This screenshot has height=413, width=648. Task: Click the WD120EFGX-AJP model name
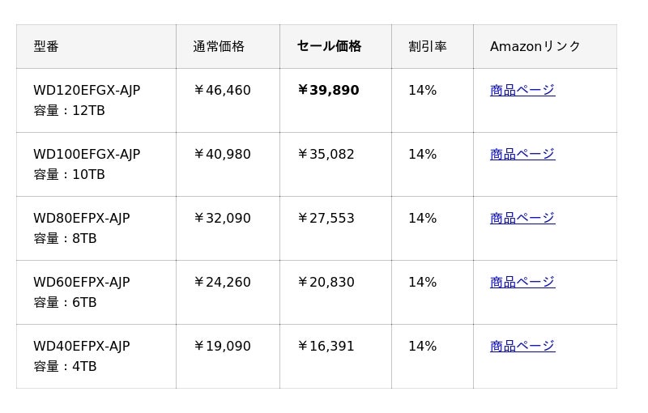[x=87, y=90]
